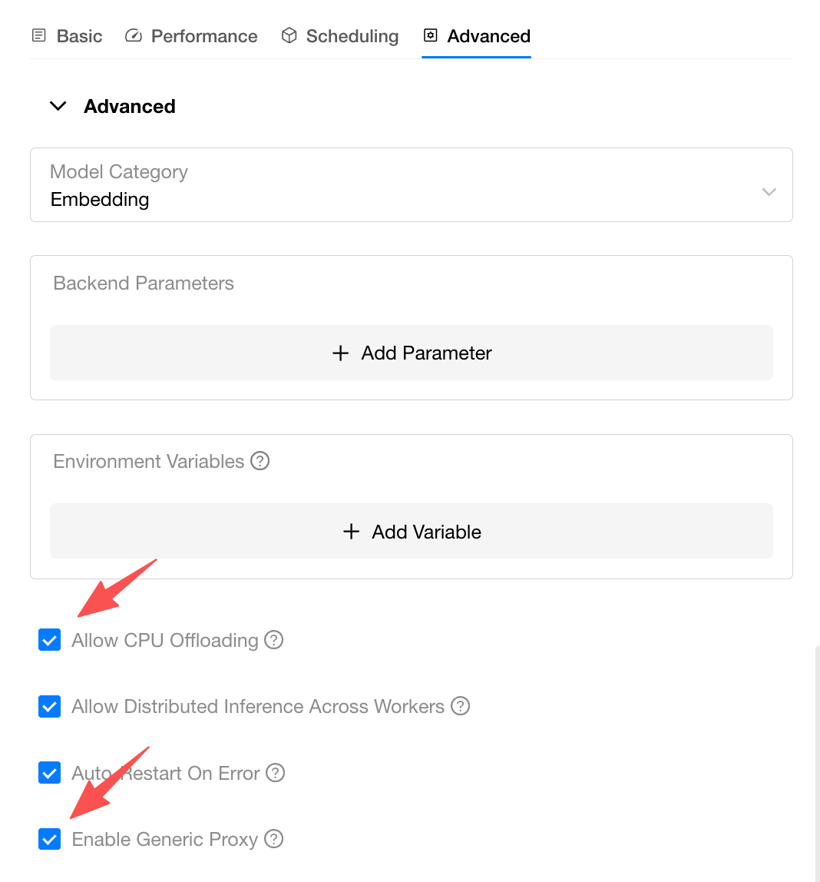
Task: Click help icon beside Allow Distributed Inference
Action: pyautogui.click(x=460, y=706)
